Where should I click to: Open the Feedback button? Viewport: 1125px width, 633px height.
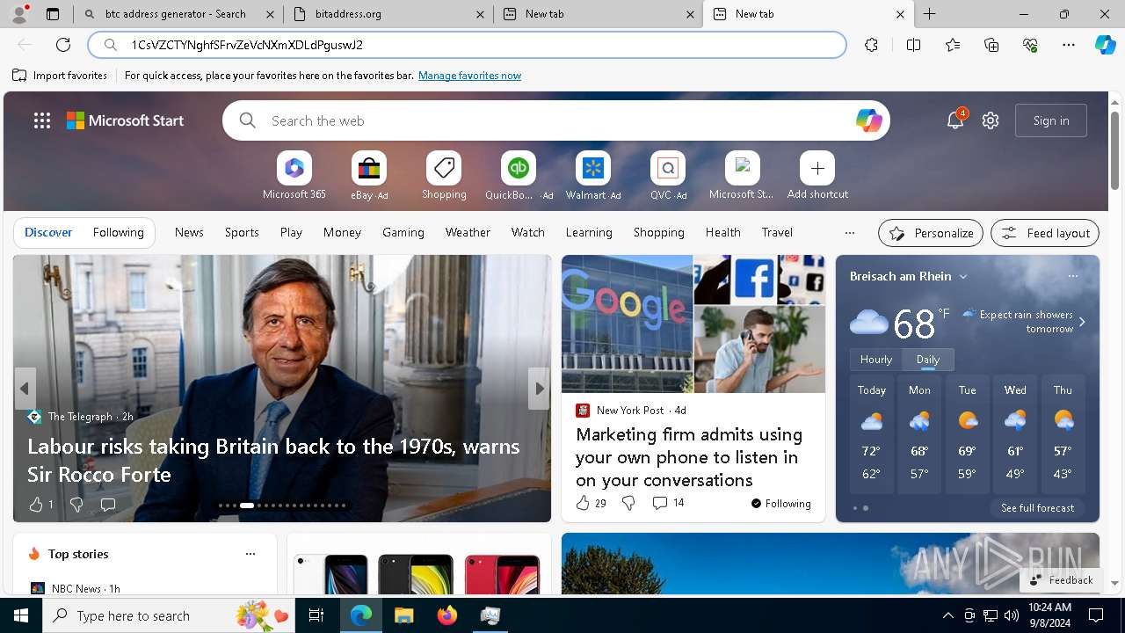tap(1061, 579)
